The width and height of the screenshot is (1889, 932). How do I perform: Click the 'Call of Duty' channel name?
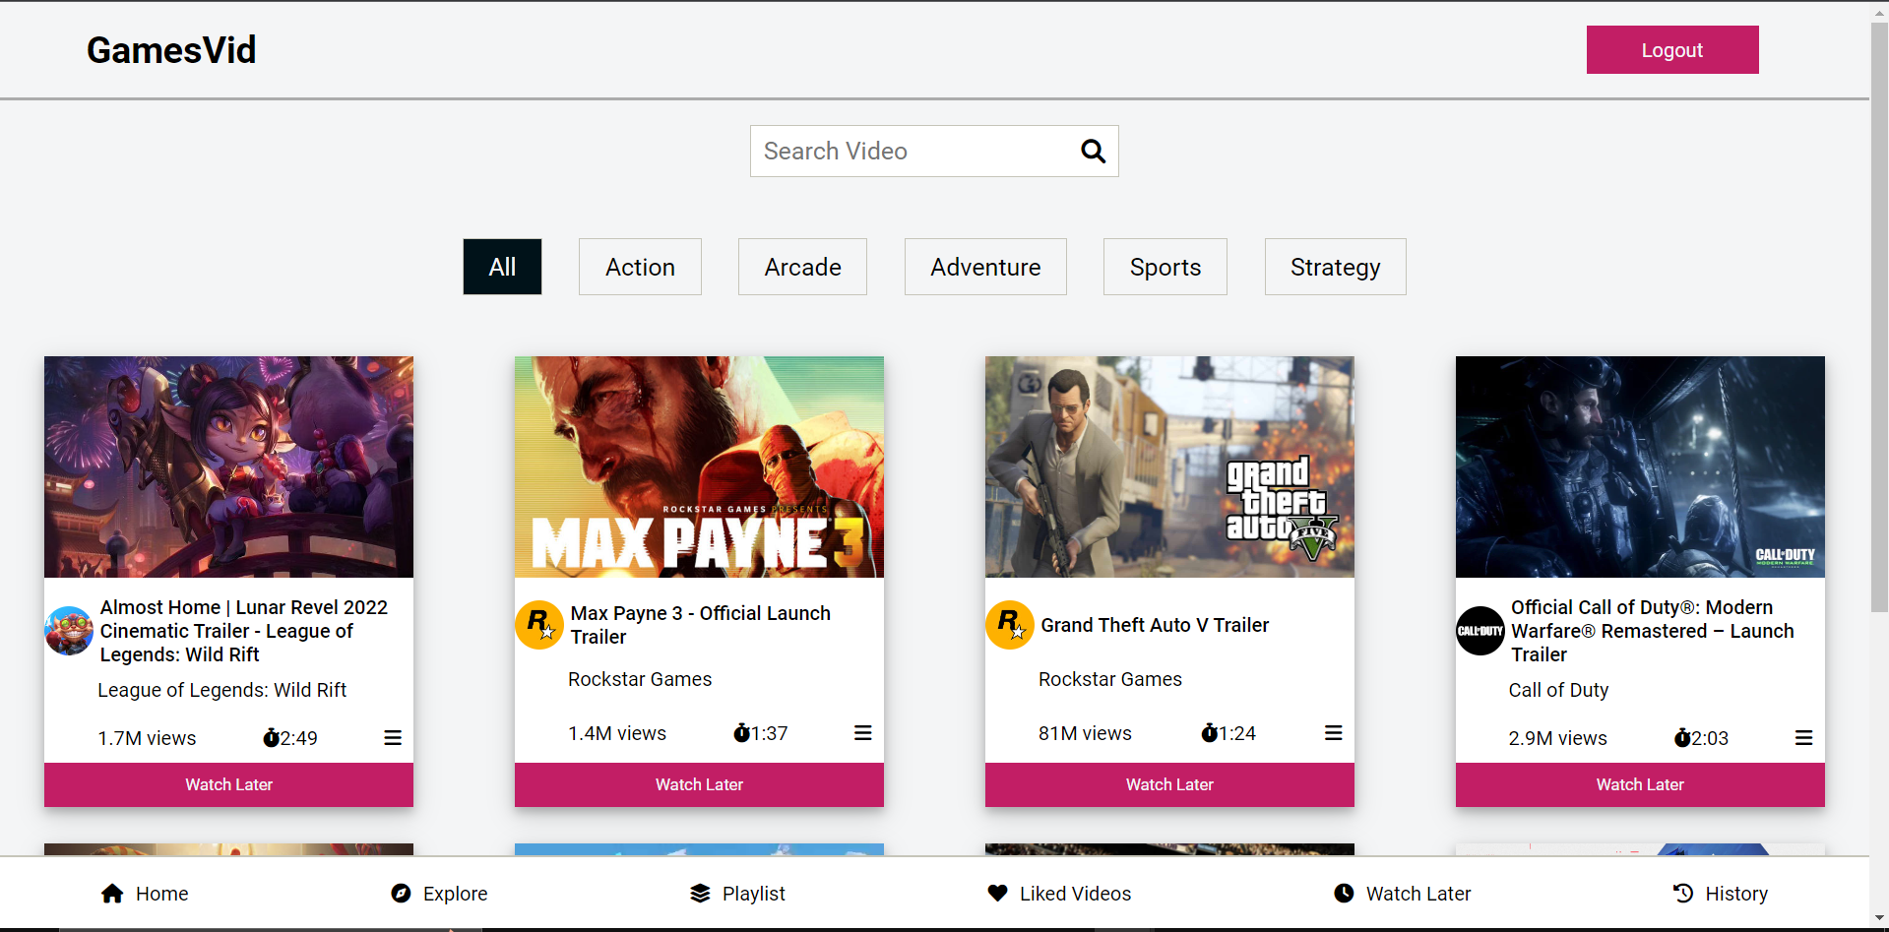[x=1559, y=690]
